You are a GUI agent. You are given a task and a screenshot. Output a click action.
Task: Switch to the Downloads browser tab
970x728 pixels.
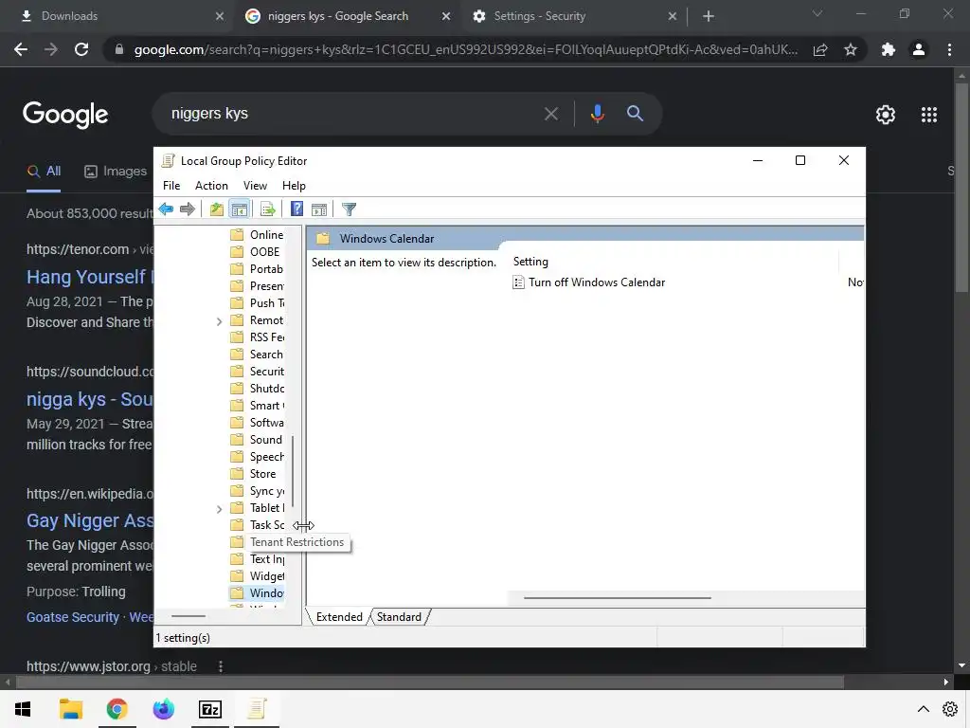[117, 16]
